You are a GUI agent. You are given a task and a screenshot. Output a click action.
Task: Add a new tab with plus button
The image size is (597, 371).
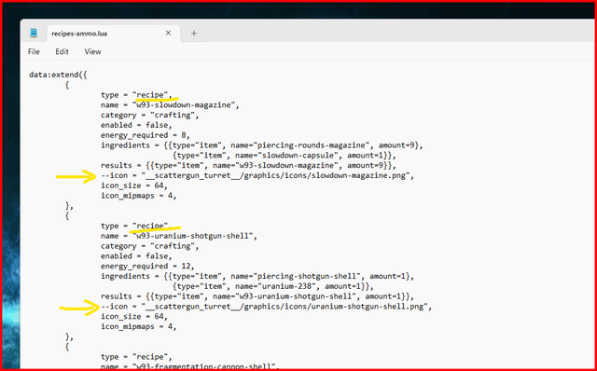click(x=194, y=34)
